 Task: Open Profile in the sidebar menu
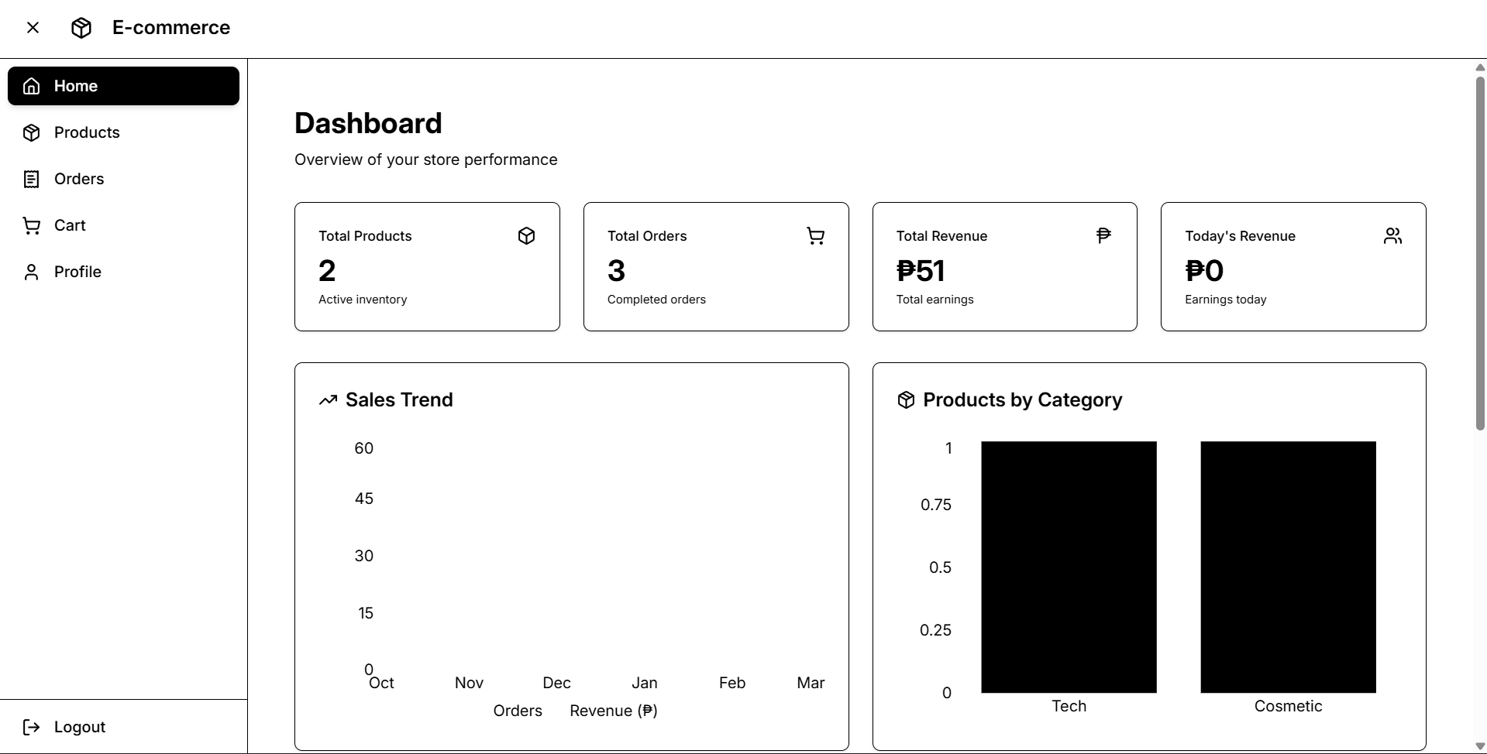[77, 272]
